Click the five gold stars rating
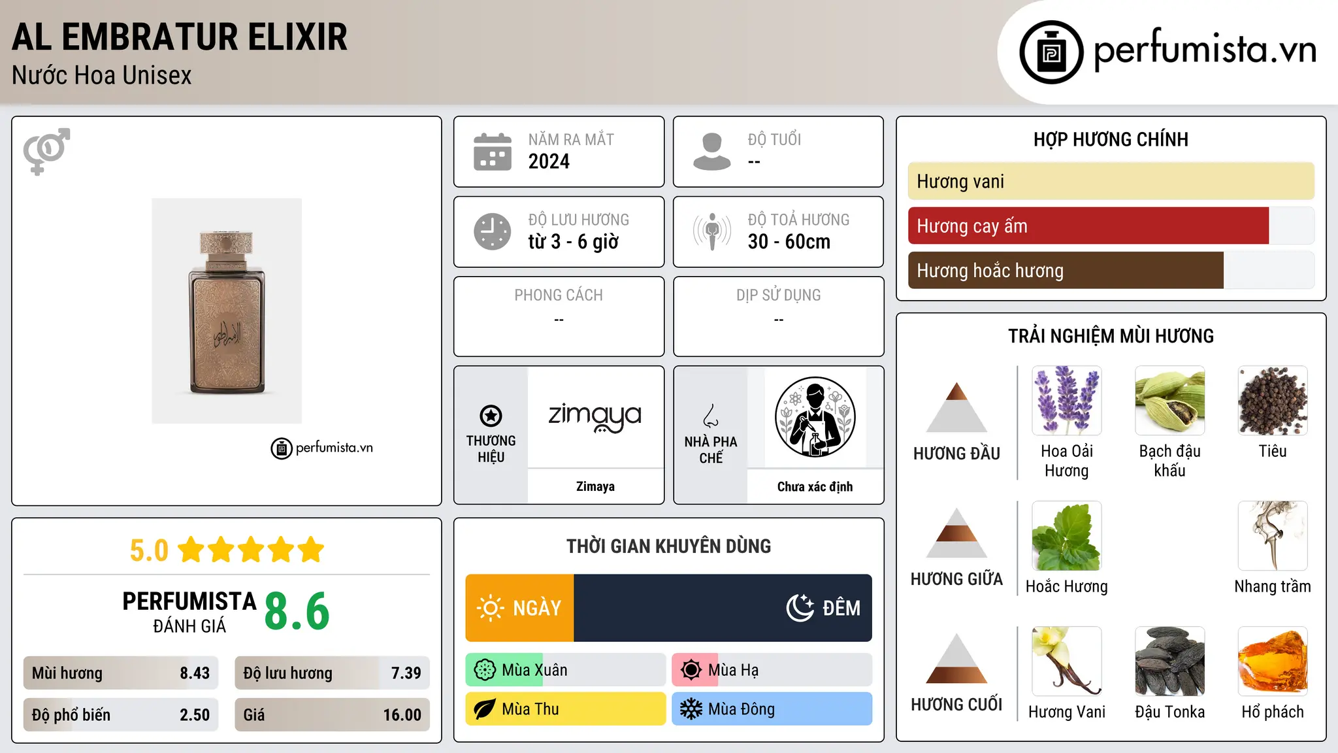 point(251,550)
